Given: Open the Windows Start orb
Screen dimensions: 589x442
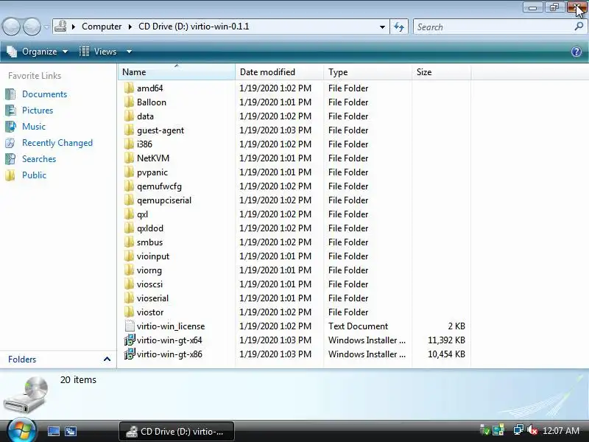Looking at the screenshot, I should [22, 431].
